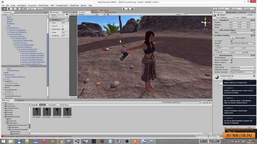Toggle the Is Trigger checkbox

coord(232,41)
